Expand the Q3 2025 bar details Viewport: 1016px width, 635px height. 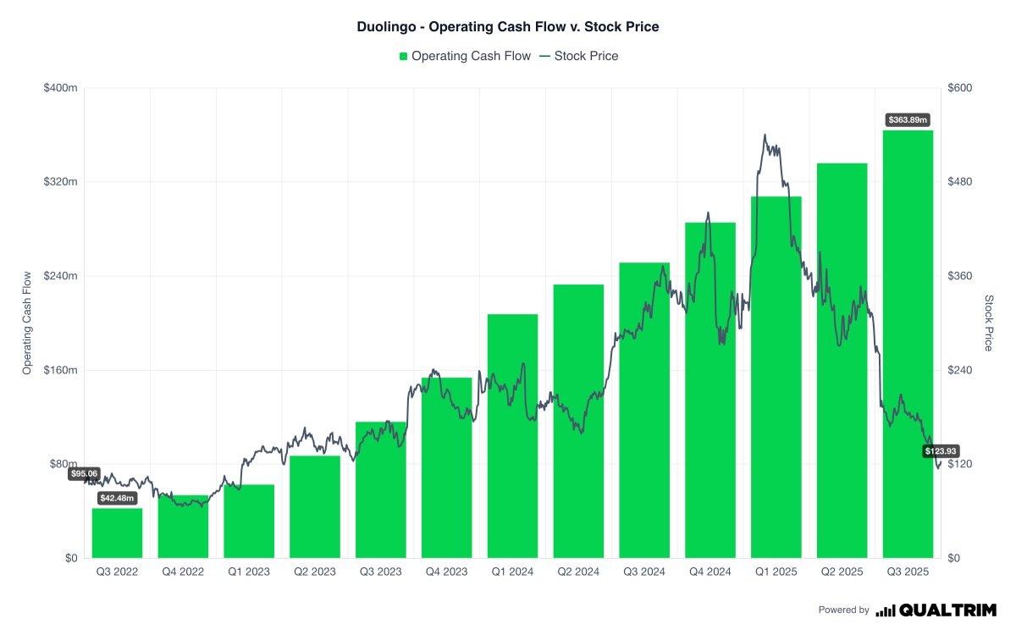[908, 339]
